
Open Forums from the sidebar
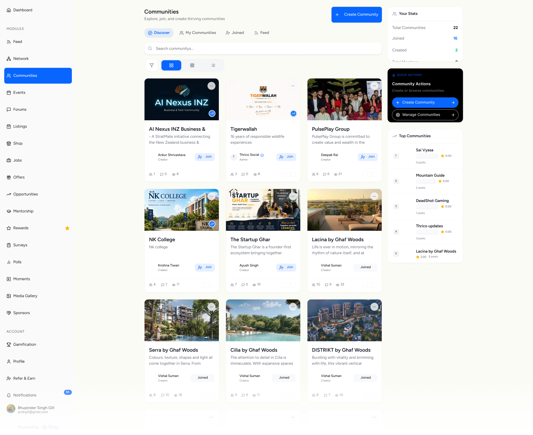point(38,109)
